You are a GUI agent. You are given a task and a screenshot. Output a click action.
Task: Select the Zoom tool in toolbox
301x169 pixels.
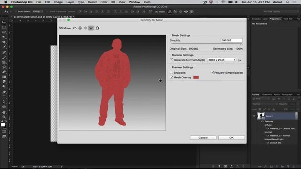pos(4,117)
